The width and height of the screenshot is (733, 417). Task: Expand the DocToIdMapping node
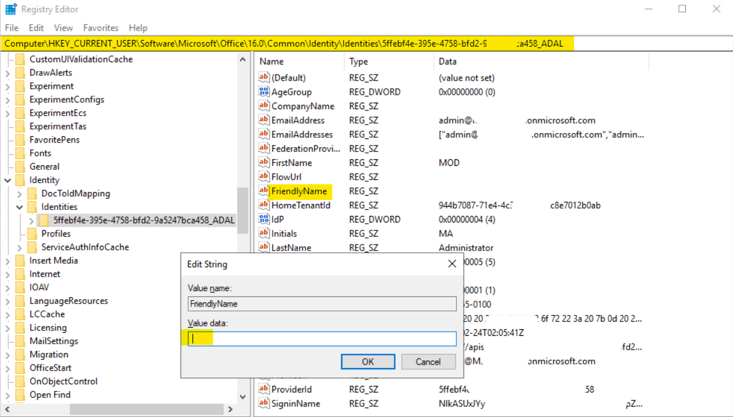tap(20, 193)
